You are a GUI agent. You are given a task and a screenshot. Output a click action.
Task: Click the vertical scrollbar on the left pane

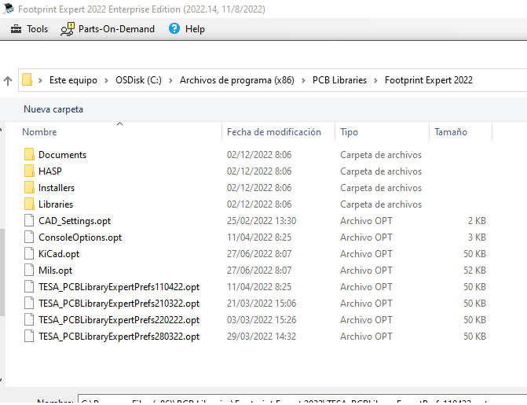[x=2, y=272]
